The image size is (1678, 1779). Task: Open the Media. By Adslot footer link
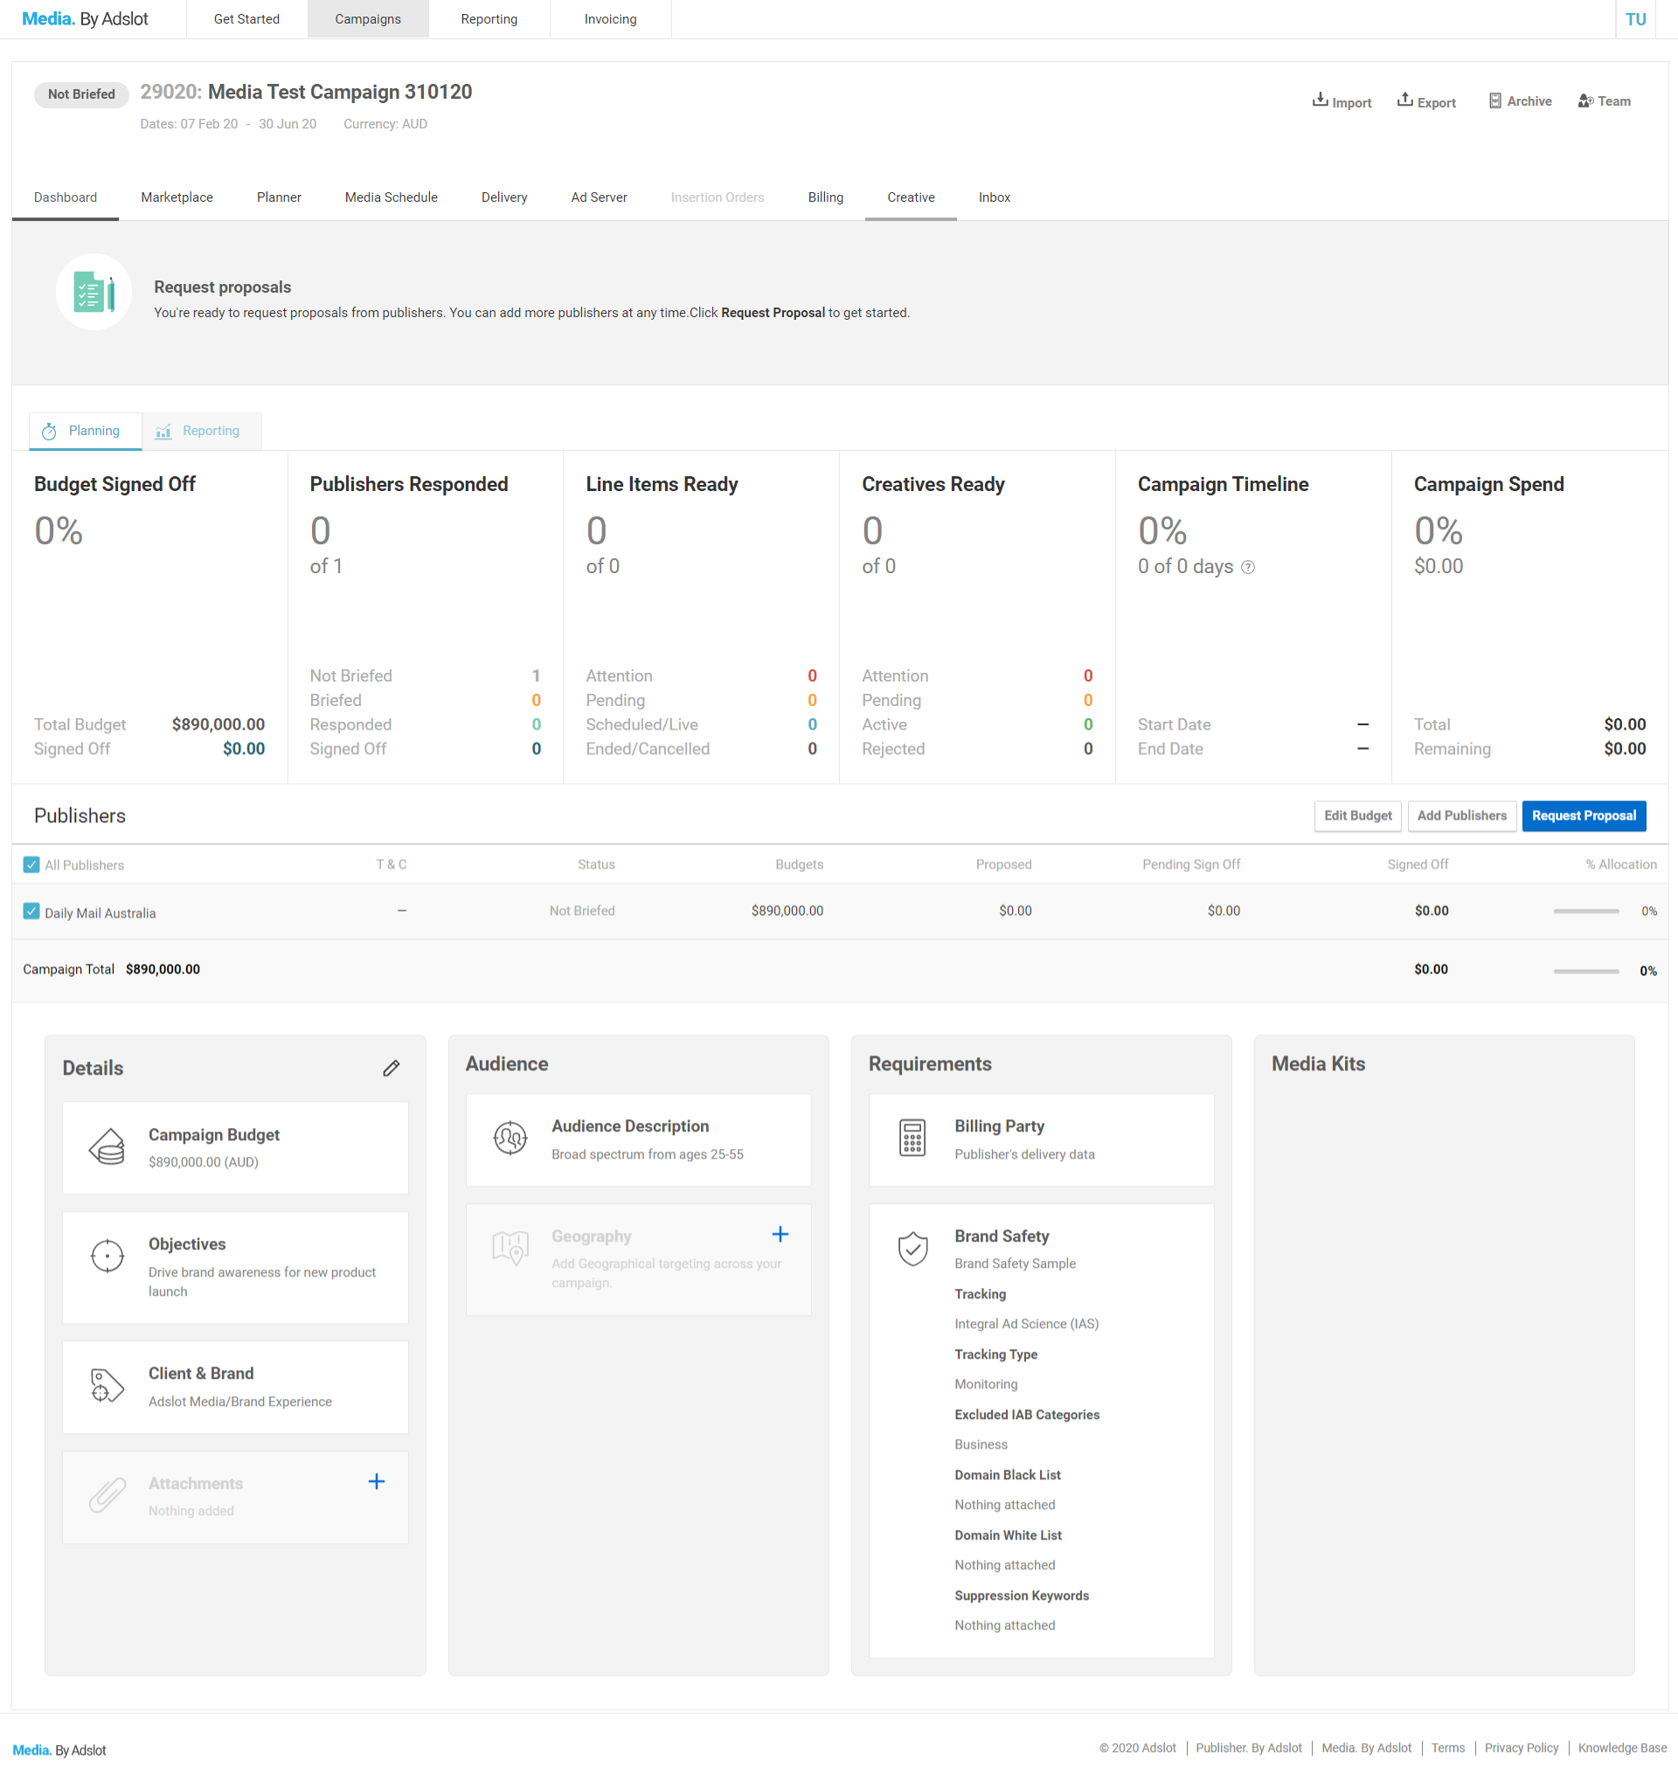1367,1748
